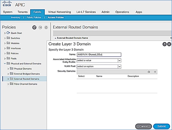Click the Cisco logo

click(7, 4)
